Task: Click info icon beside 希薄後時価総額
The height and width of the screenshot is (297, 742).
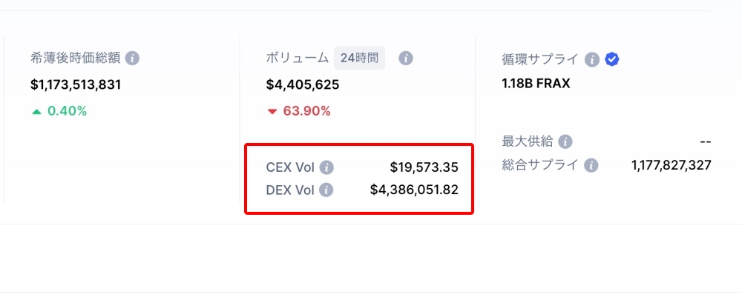Action: [x=133, y=59]
